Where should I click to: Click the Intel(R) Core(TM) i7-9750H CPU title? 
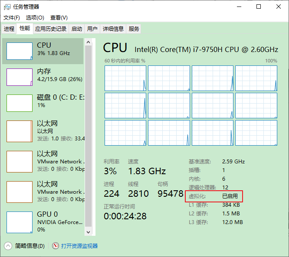click(x=206, y=50)
